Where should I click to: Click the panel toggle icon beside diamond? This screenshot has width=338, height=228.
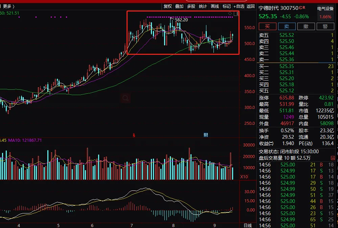(x=236, y=14)
